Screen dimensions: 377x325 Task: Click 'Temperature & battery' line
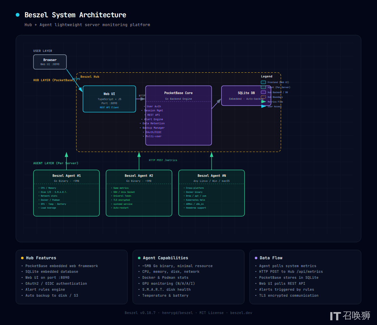pos(165,295)
